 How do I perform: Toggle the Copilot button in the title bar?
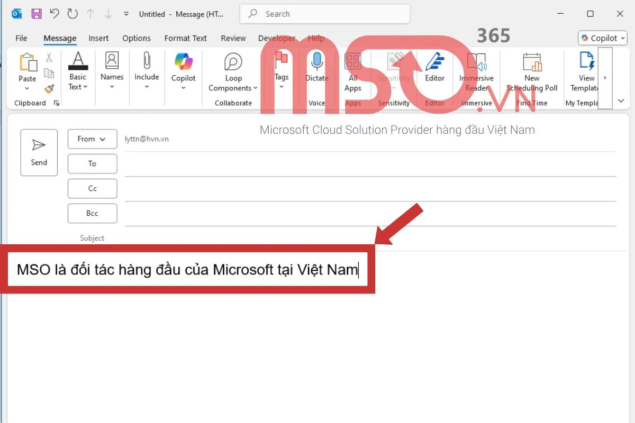point(602,38)
